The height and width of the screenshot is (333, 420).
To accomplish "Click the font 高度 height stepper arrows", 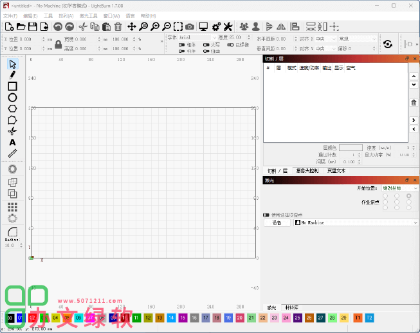I will (249, 37).
